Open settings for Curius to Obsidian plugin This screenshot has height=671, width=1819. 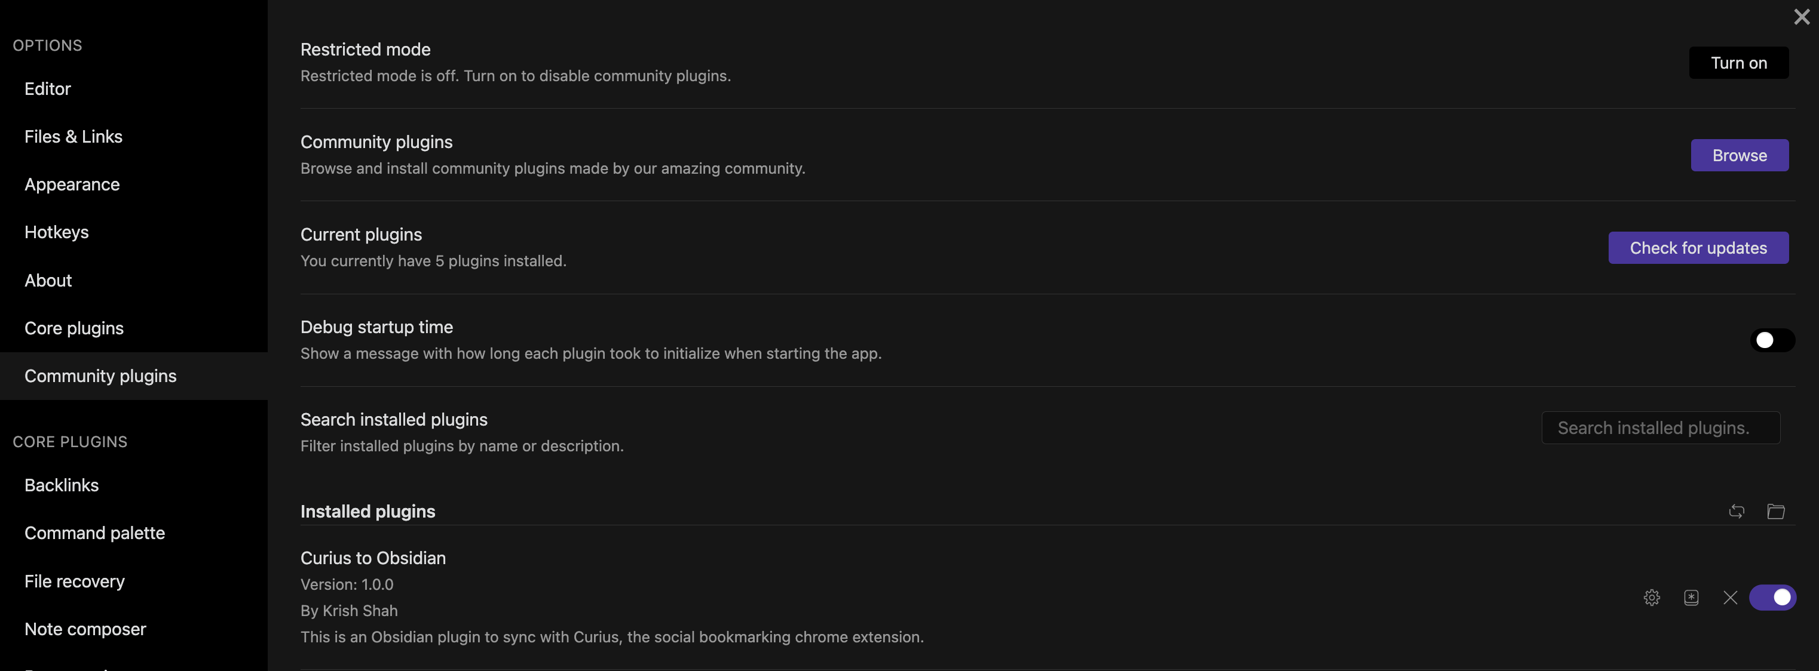click(1652, 597)
